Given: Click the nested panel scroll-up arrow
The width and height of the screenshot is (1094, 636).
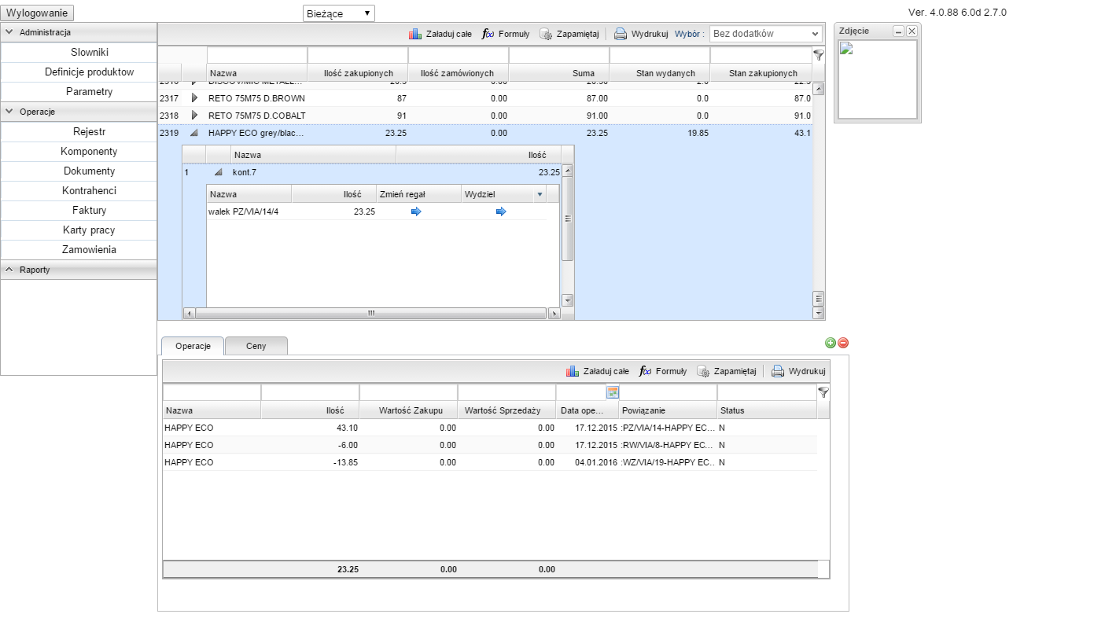Looking at the screenshot, I should point(568,170).
